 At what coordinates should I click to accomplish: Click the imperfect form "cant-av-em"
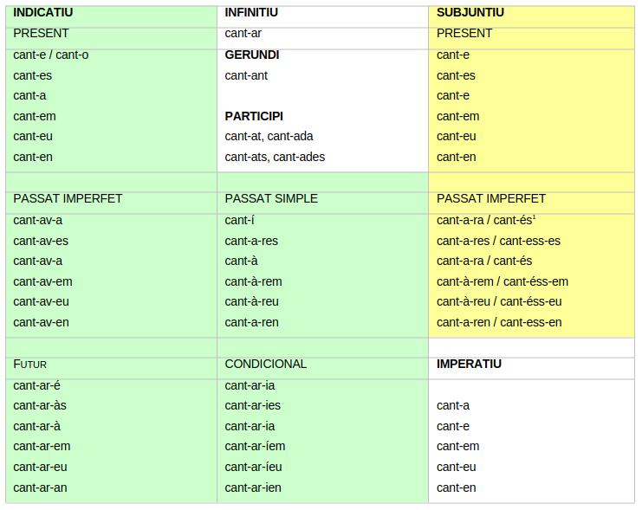point(42,281)
